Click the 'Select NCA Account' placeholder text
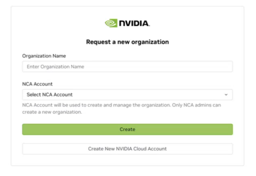 (x=49, y=95)
